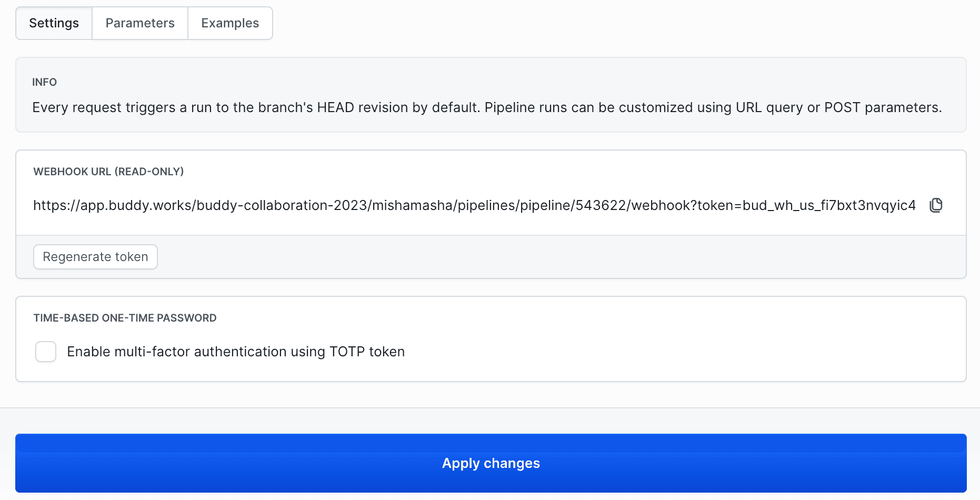This screenshot has width=980, height=500.
Task: Click the INFO heading
Action: pyautogui.click(x=44, y=82)
